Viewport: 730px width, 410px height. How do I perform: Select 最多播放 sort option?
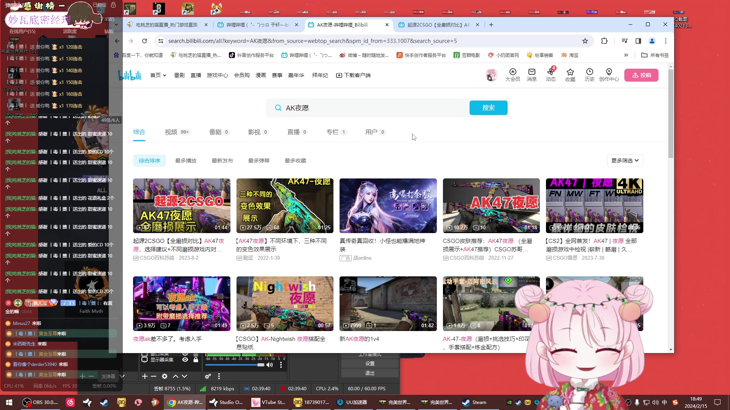[x=186, y=161]
